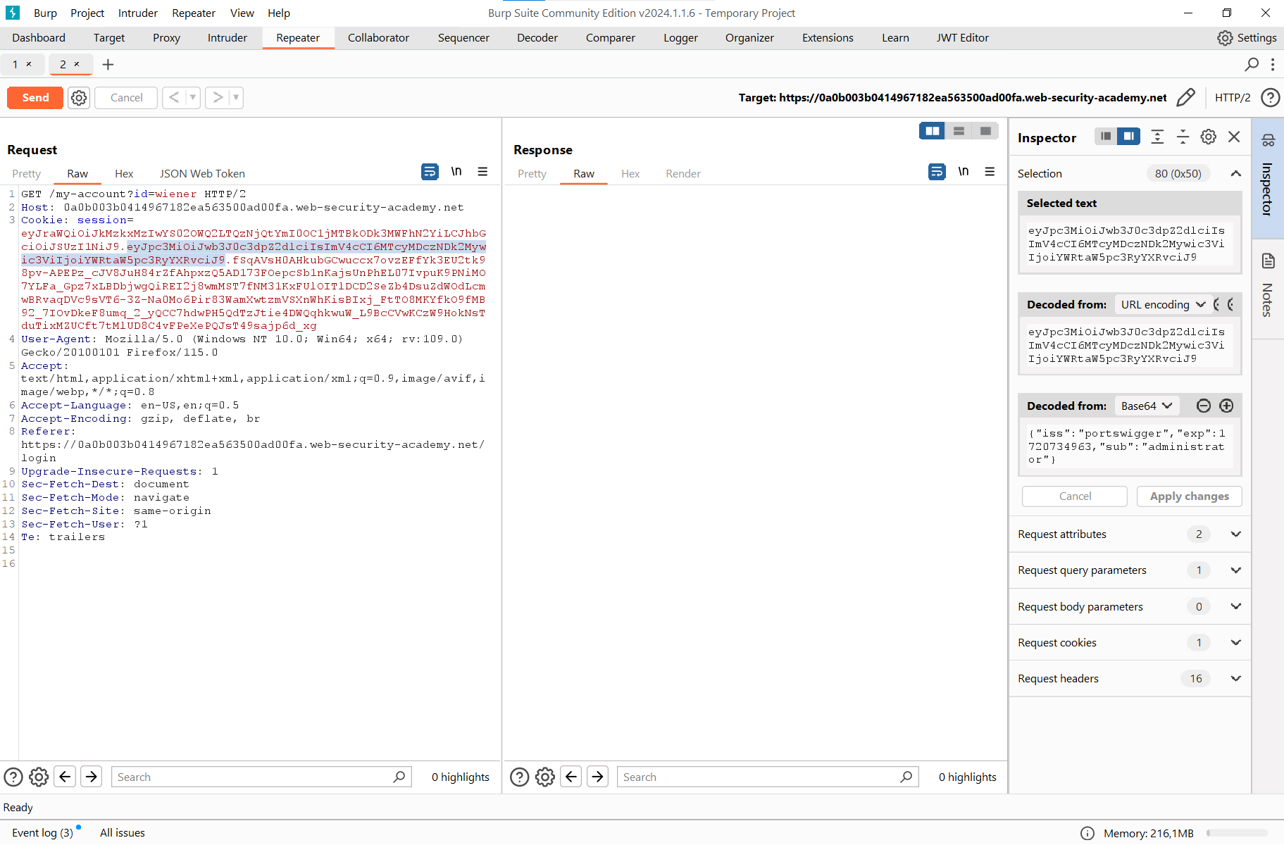Open the Base64 decoding dropdown
This screenshot has height=845, width=1284.
(x=1147, y=406)
